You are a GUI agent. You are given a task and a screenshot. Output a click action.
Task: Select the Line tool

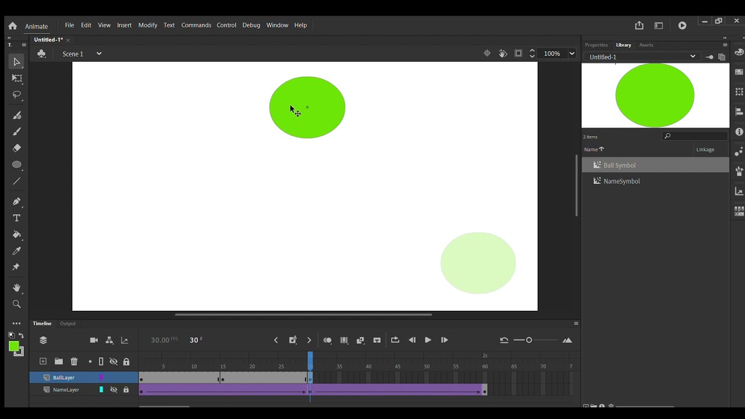(x=17, y=181)
